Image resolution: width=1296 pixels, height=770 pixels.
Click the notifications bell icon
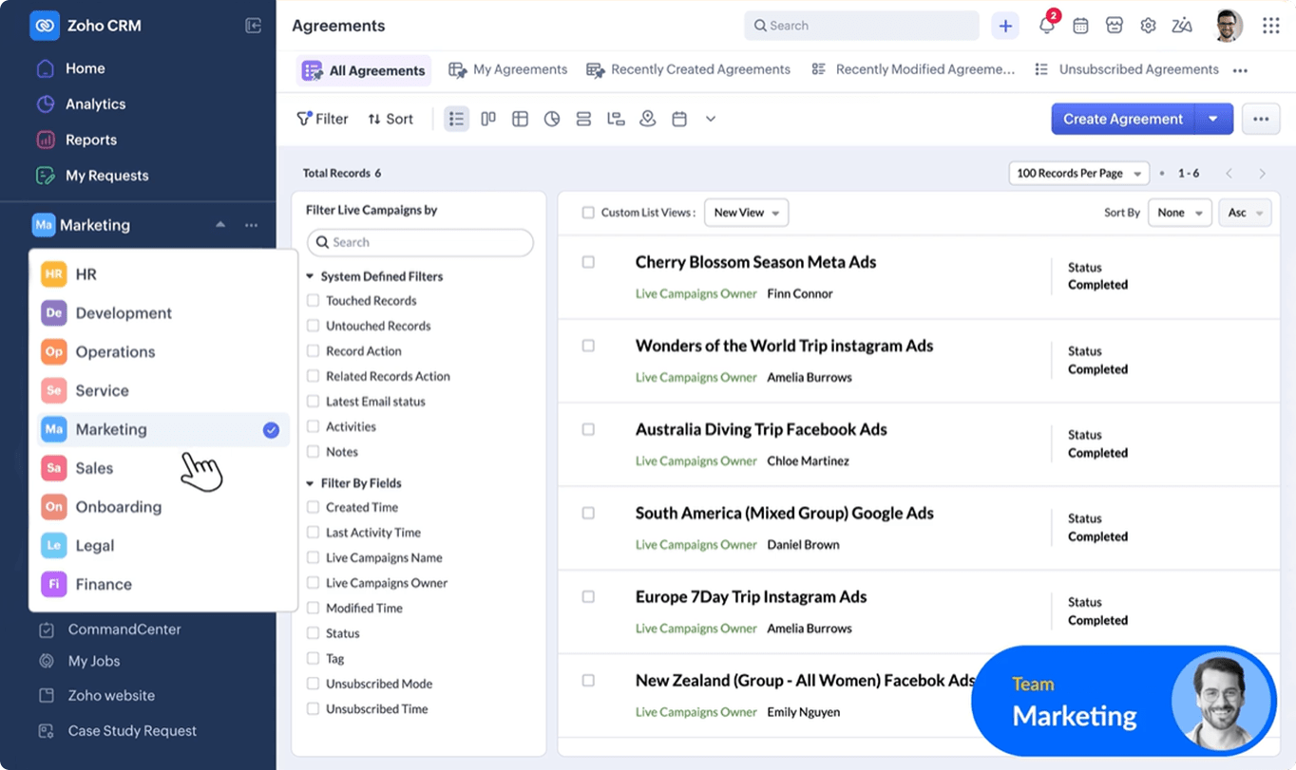point(1046,27)
